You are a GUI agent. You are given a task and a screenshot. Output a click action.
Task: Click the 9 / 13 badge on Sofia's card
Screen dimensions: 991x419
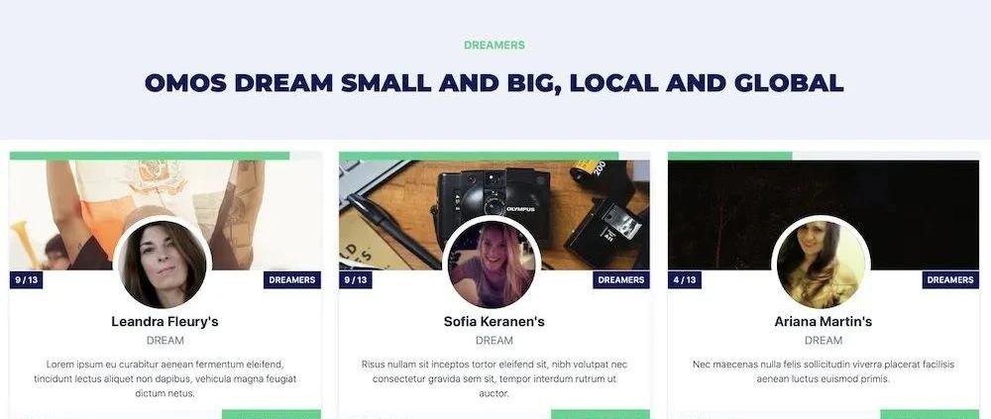pos(355,280)
